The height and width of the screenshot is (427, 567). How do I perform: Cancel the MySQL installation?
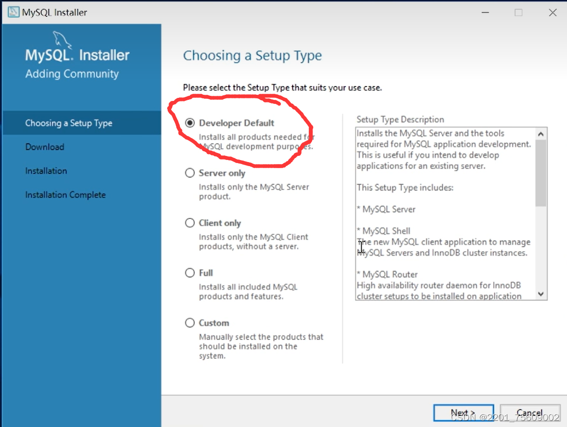[x=530, y=413]
